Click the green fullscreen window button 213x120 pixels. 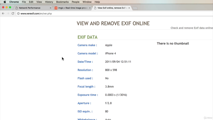10,7
